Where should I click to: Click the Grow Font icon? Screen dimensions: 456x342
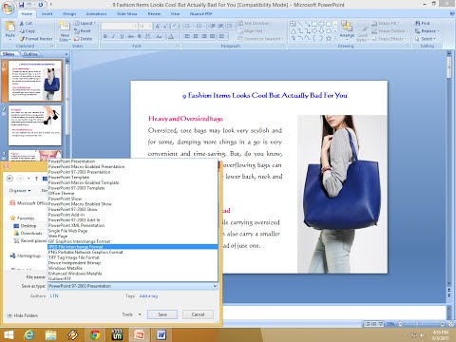point(158,27)
